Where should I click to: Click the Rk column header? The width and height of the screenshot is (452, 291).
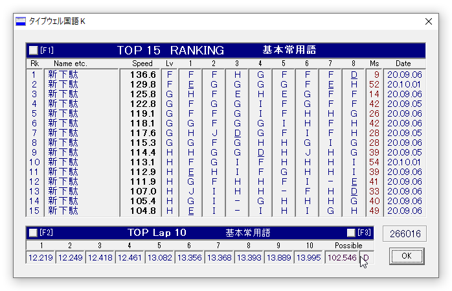tap(34, 64)
